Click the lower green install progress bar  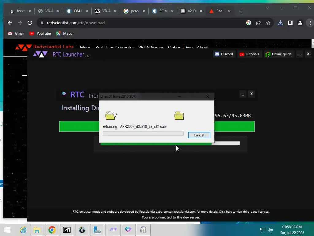[156, 144]
